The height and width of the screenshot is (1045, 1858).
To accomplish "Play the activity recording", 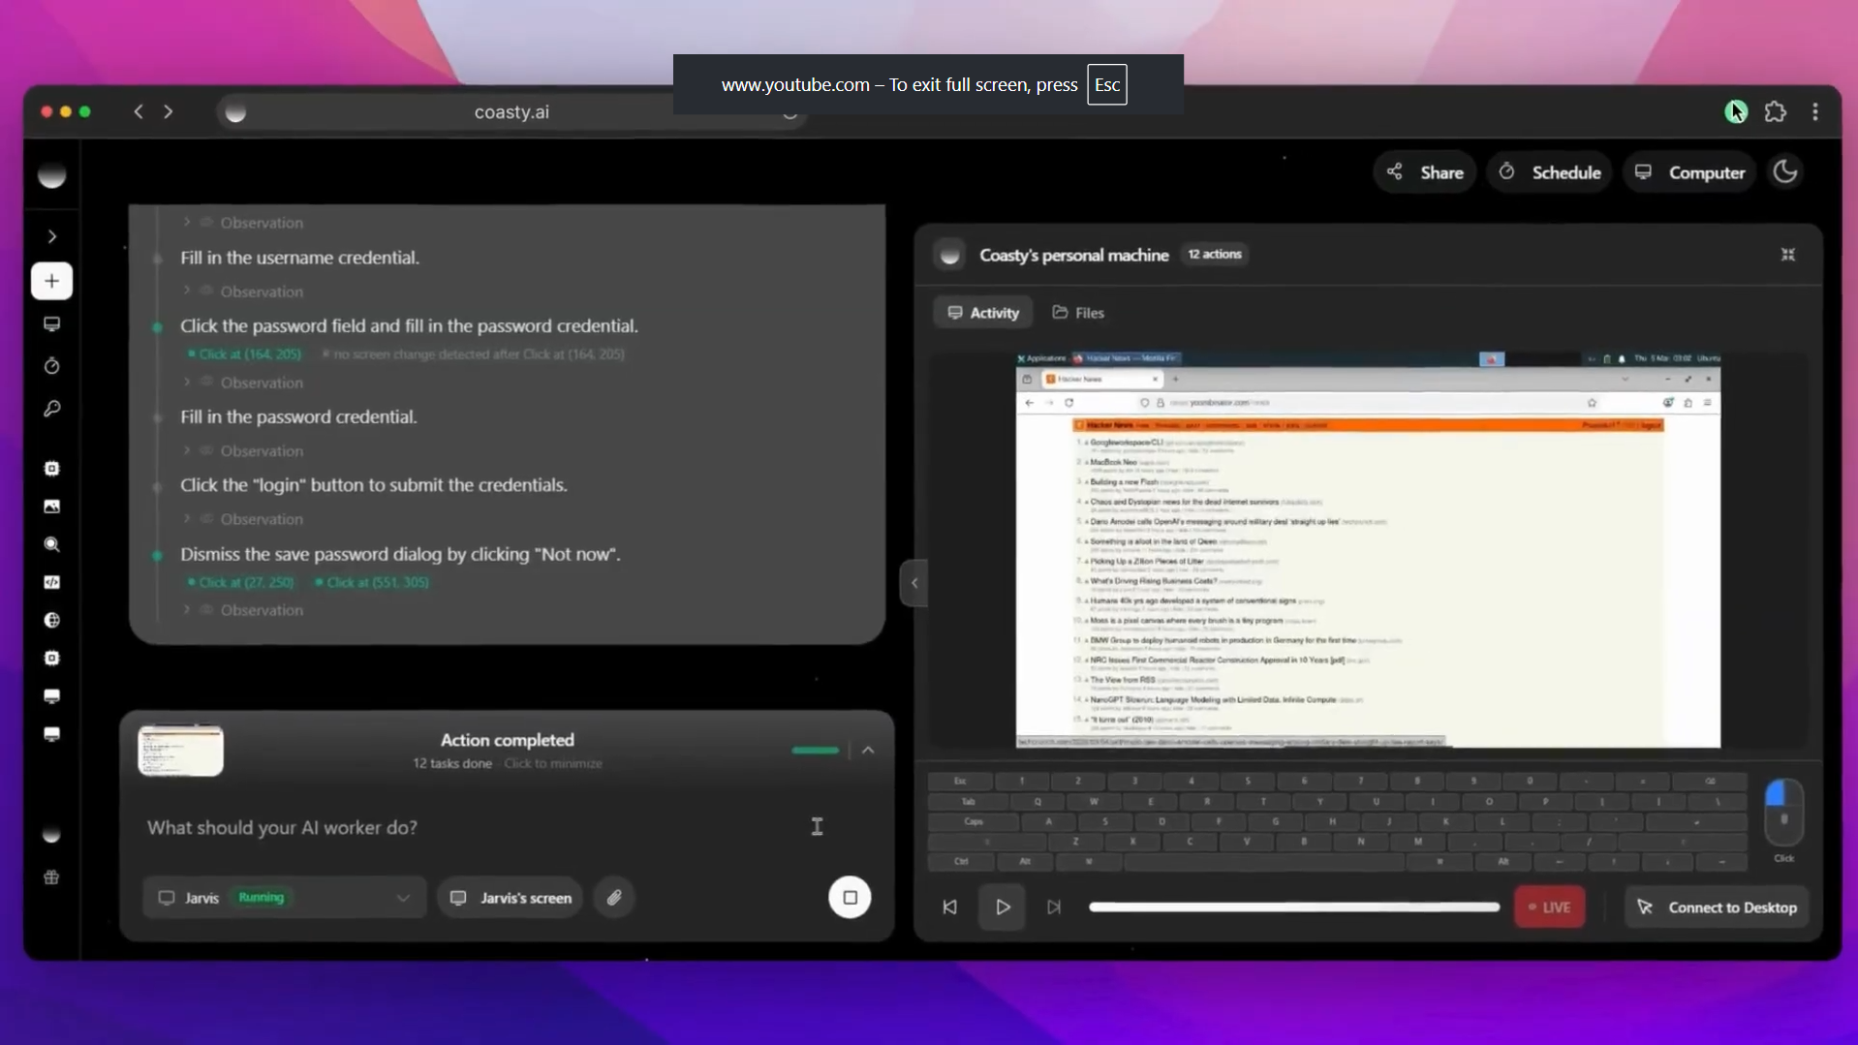I will click(1003, 907).
